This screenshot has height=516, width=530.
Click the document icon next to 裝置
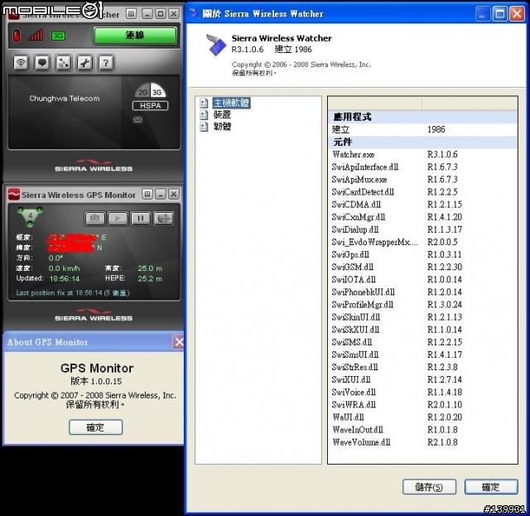coord(204,115)
